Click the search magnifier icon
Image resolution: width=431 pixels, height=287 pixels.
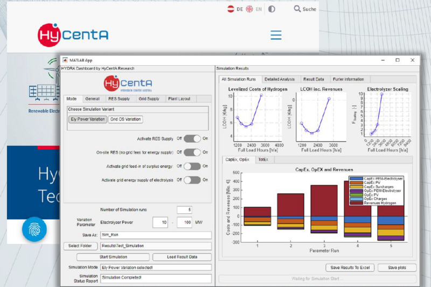pyautogui.click(x=297, y=9)
